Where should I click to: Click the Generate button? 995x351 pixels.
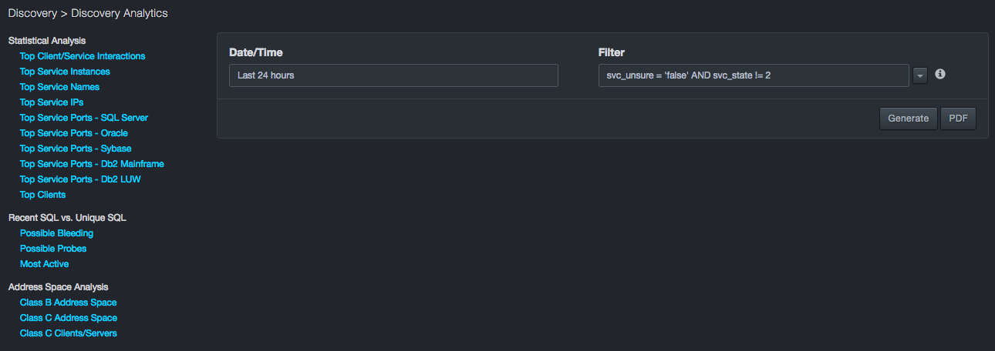tap(908, 119)
